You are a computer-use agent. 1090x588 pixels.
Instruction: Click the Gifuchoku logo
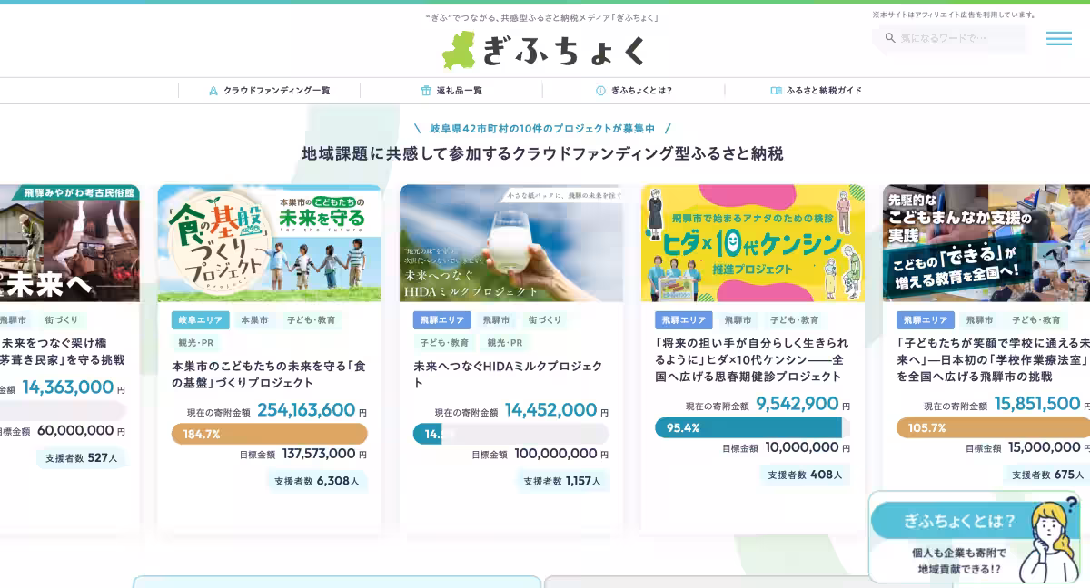(x=544, y=50)
